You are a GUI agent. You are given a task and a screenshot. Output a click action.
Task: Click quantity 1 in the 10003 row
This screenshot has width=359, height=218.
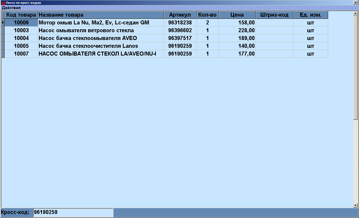point(207,31)
